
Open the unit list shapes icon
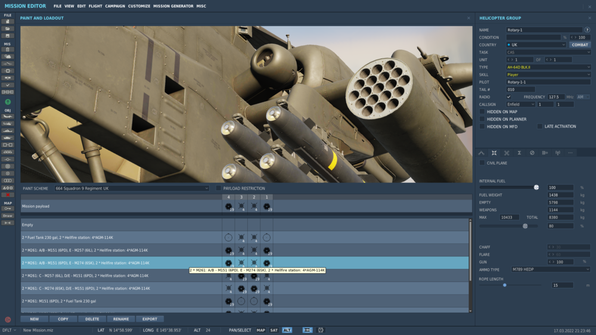[7, 188]
